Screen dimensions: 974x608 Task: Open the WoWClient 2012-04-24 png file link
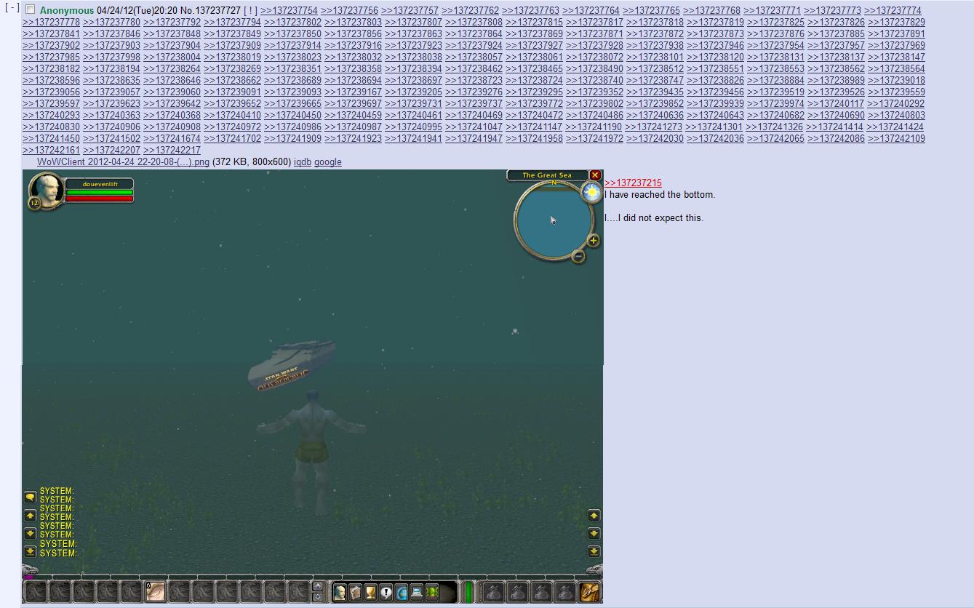tap(123, 162)
